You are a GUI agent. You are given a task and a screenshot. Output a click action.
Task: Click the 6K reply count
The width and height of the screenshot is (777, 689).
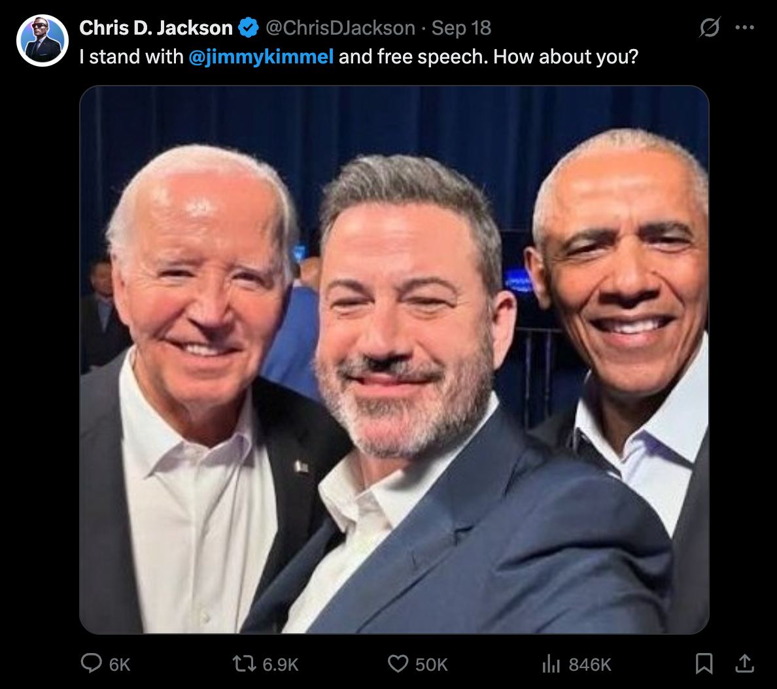click(x=120, y=665)
